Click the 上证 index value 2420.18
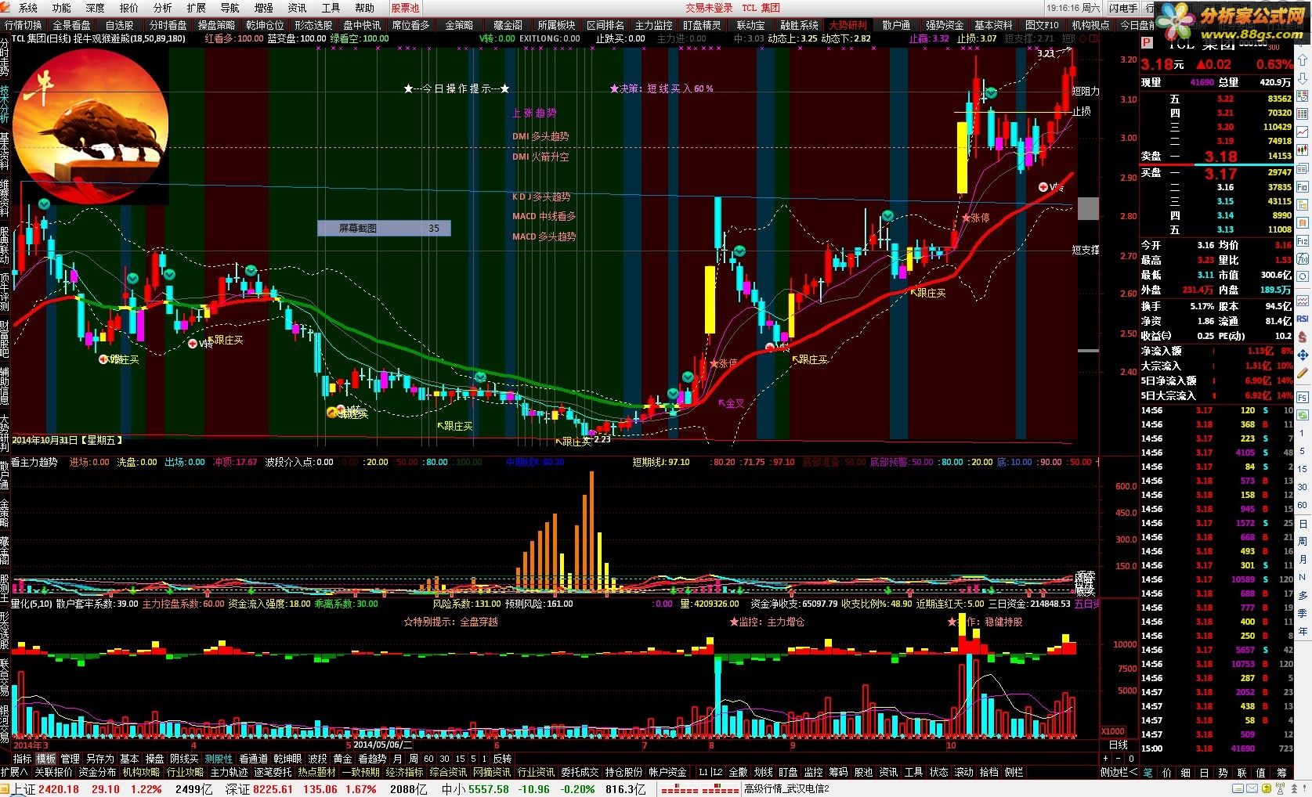1312x797 pixels. click(59, 789)
